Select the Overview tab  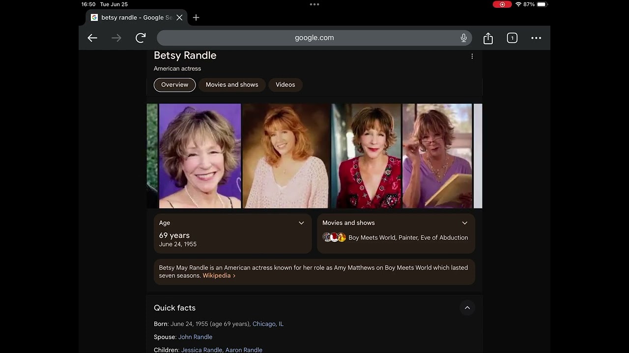(174, 85)
